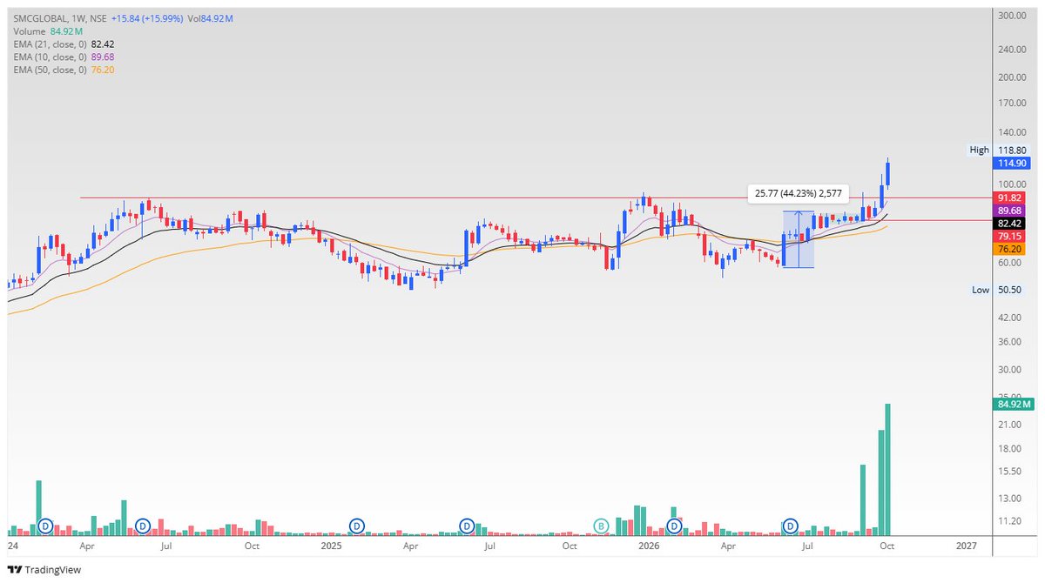
Task: Click the 30.00 price scale label
Action: pyautogui.click(x=1011, y=369)
